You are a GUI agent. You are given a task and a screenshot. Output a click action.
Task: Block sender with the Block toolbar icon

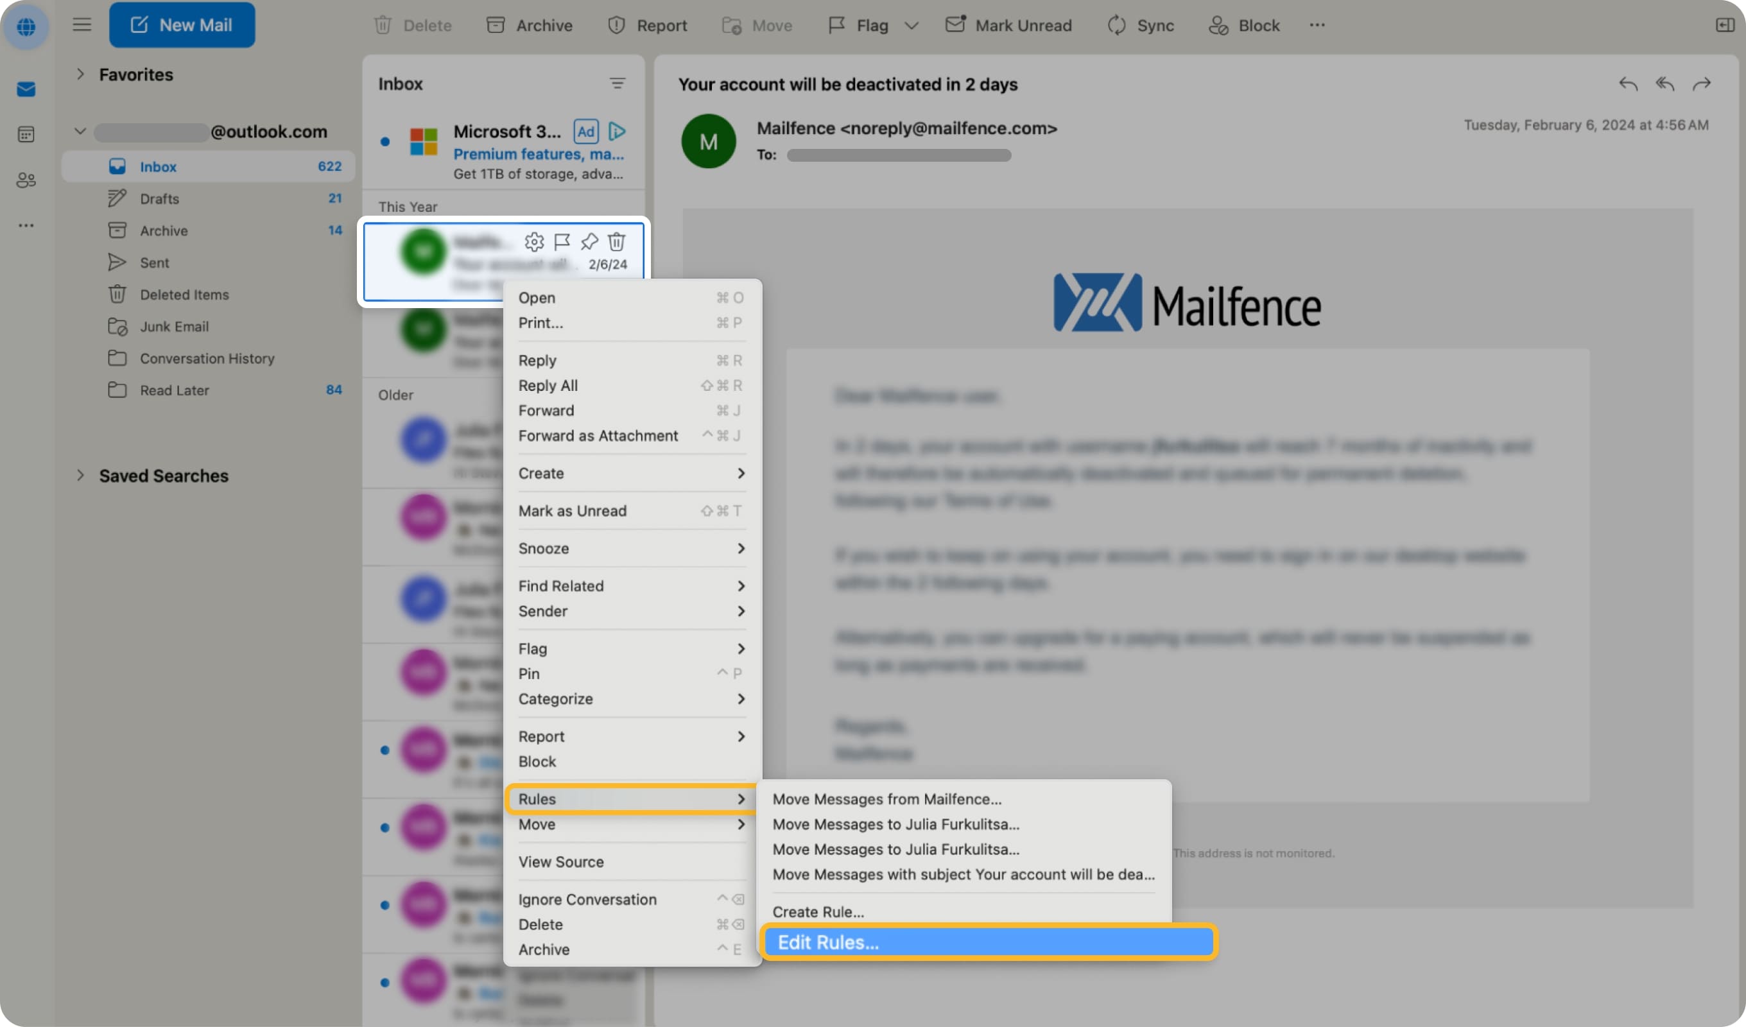coord(1243,25)
